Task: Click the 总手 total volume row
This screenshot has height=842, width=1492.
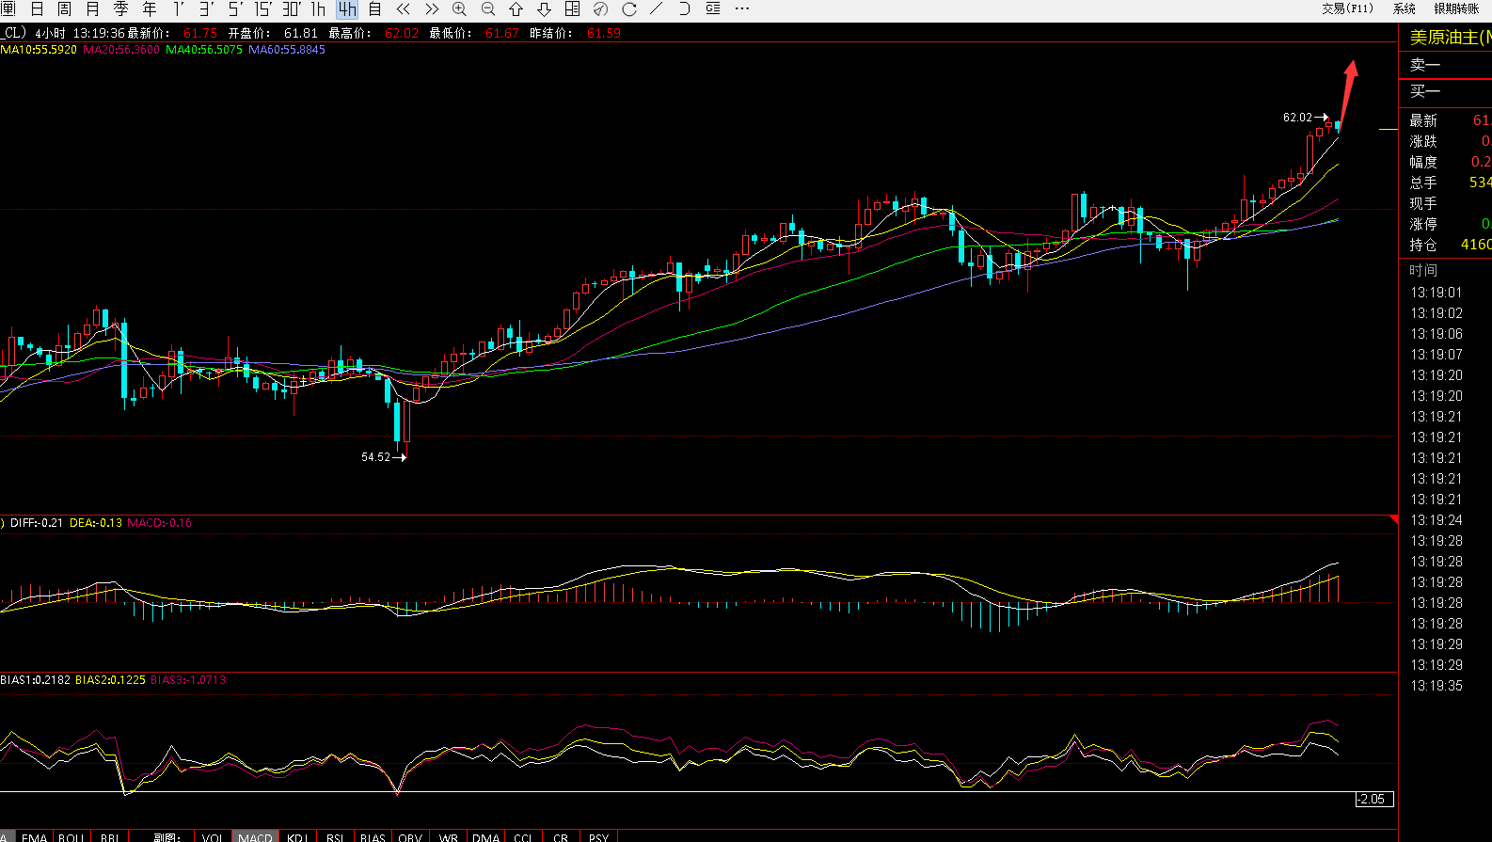Action: click(1445, 183)
